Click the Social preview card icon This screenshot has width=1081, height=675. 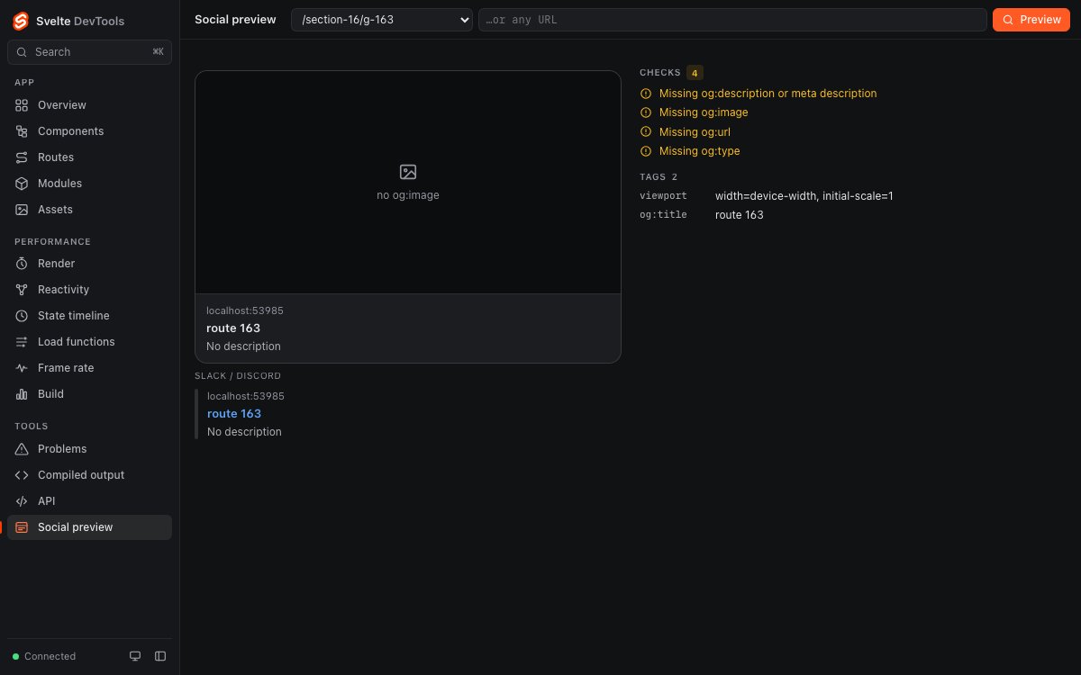click(x=22, y=527)
